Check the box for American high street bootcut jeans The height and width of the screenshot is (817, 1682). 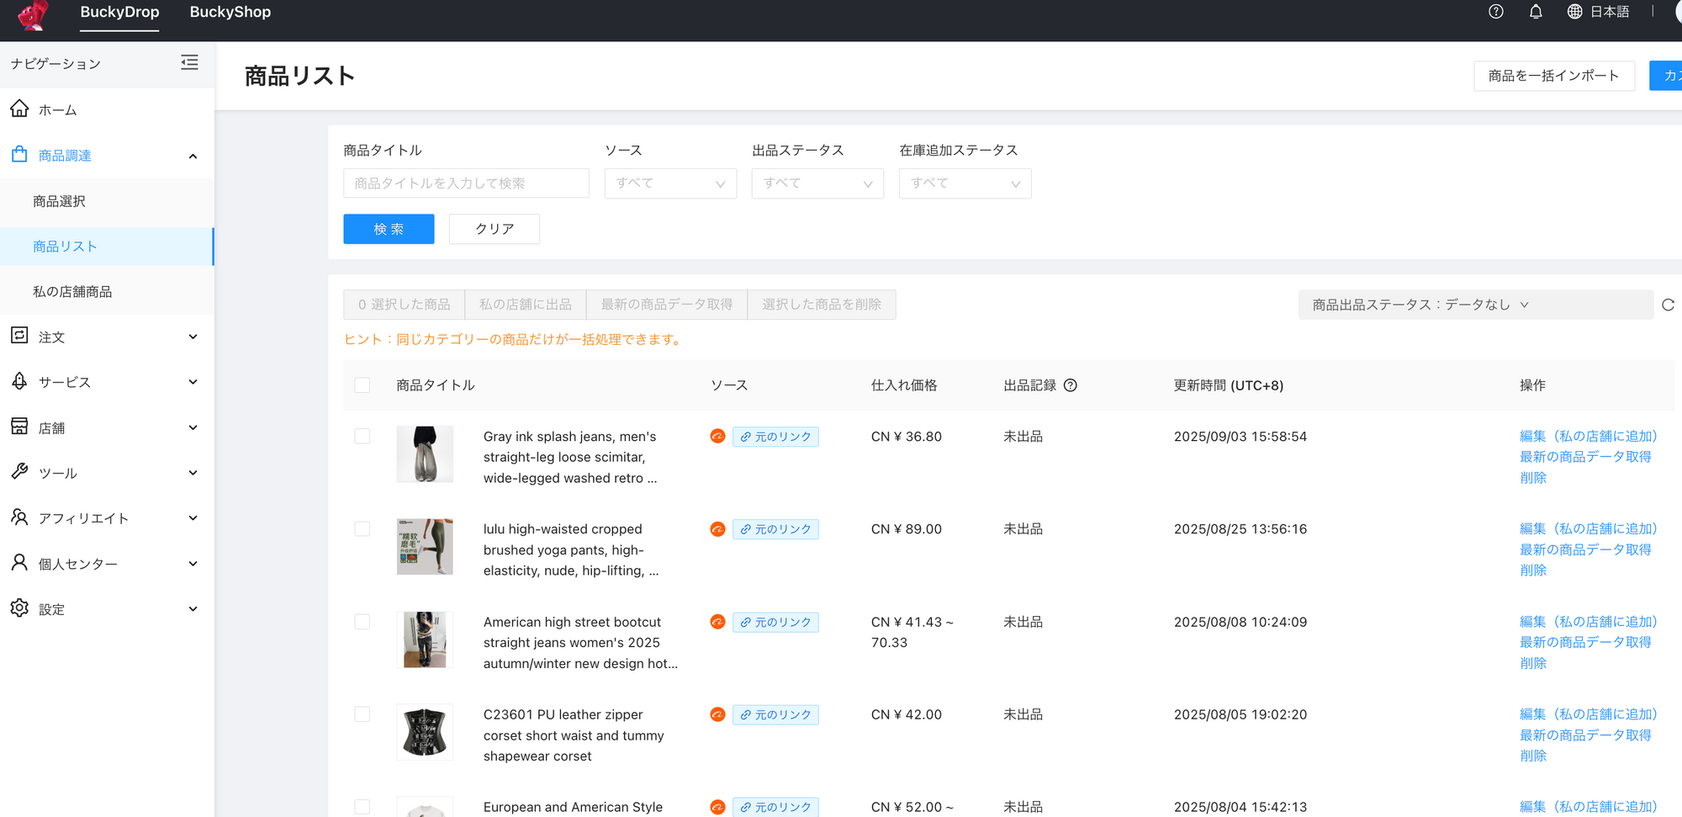pos(362,622)
